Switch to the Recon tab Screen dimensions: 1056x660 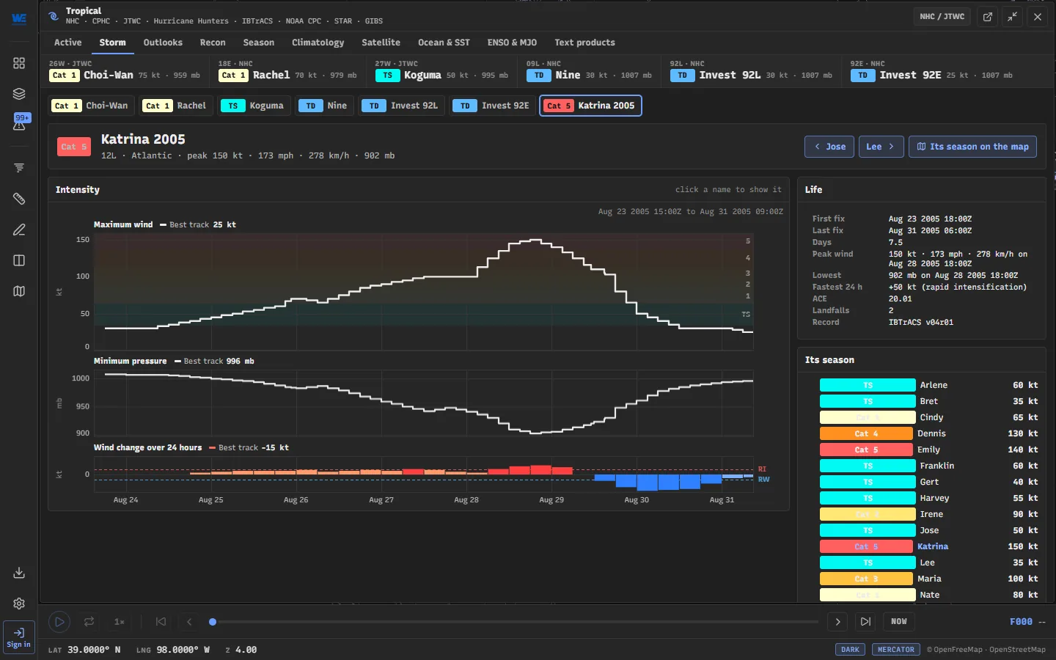[x=213, y=43]
